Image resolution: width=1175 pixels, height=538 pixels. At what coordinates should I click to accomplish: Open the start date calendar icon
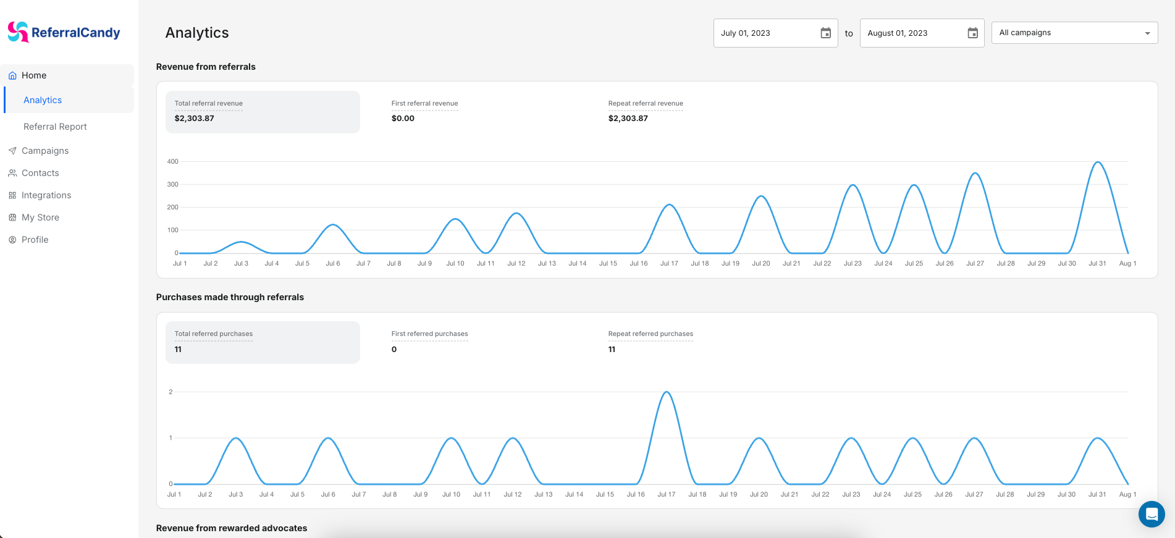click(825, 33)
